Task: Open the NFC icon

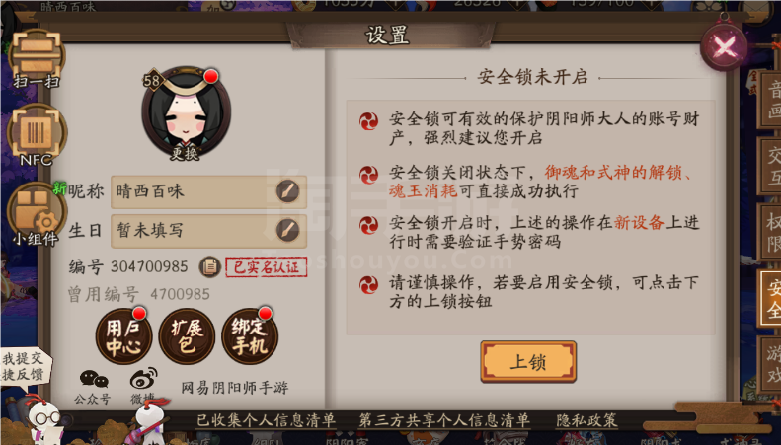Action: 37,135
